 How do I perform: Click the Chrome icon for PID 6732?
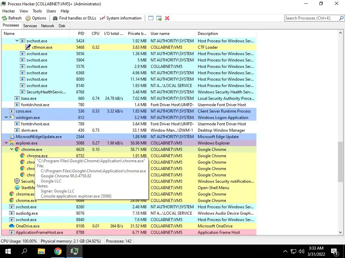tap(23, 156)
